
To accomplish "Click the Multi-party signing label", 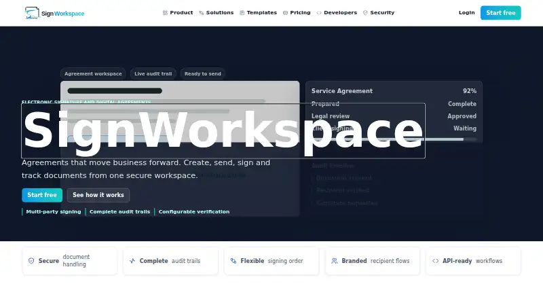I will (54, 211).
